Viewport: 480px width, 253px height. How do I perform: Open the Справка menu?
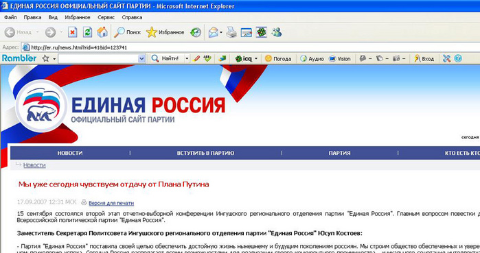pos(132,17)
